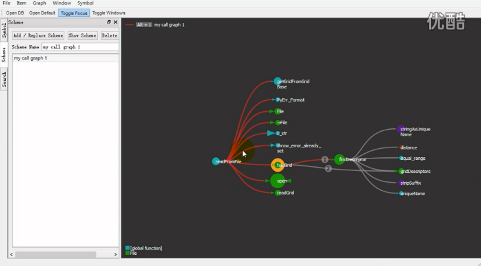Click the Scheme Name input field
This screenshot has width=481, height=266.
80,47
